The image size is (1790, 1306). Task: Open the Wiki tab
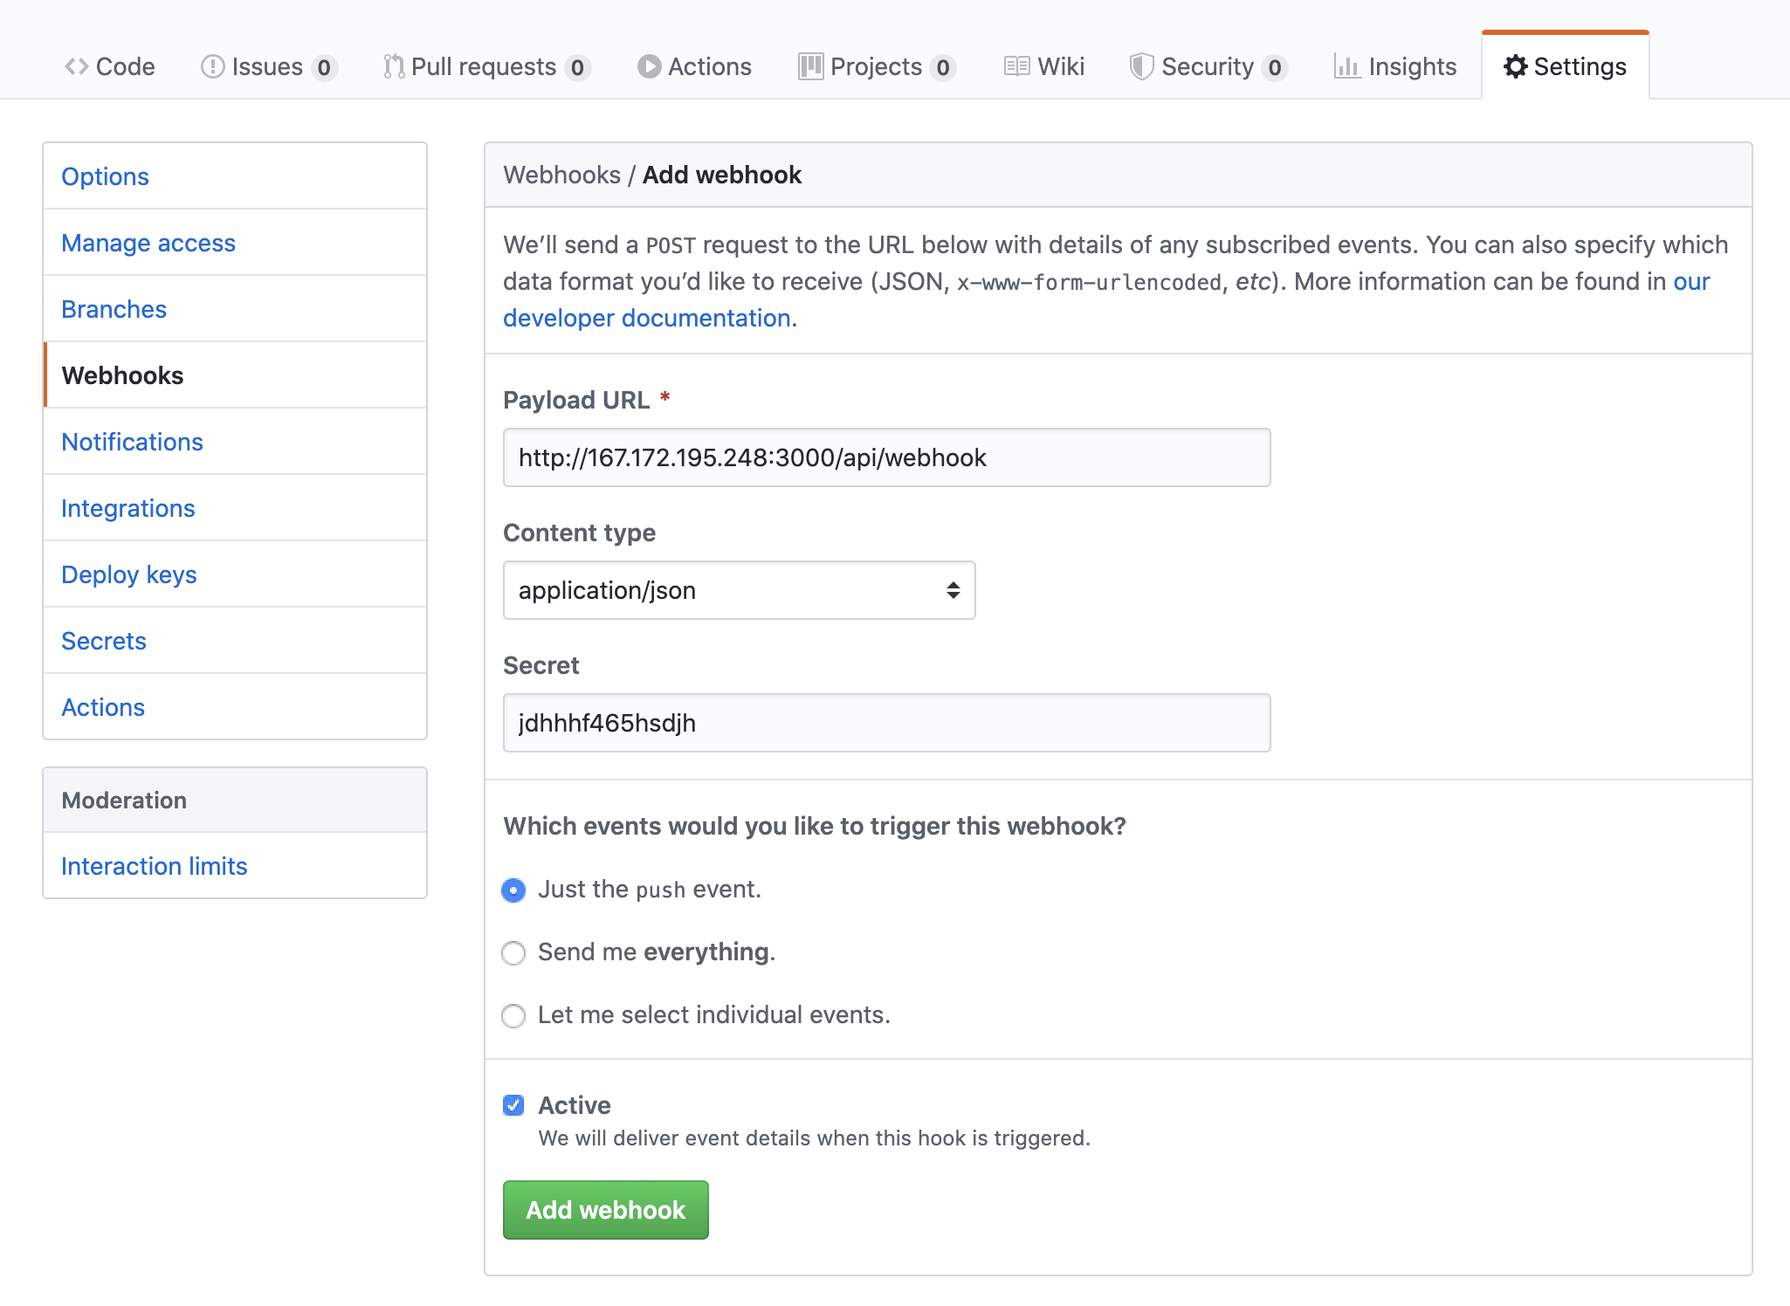click(1044, 66)
